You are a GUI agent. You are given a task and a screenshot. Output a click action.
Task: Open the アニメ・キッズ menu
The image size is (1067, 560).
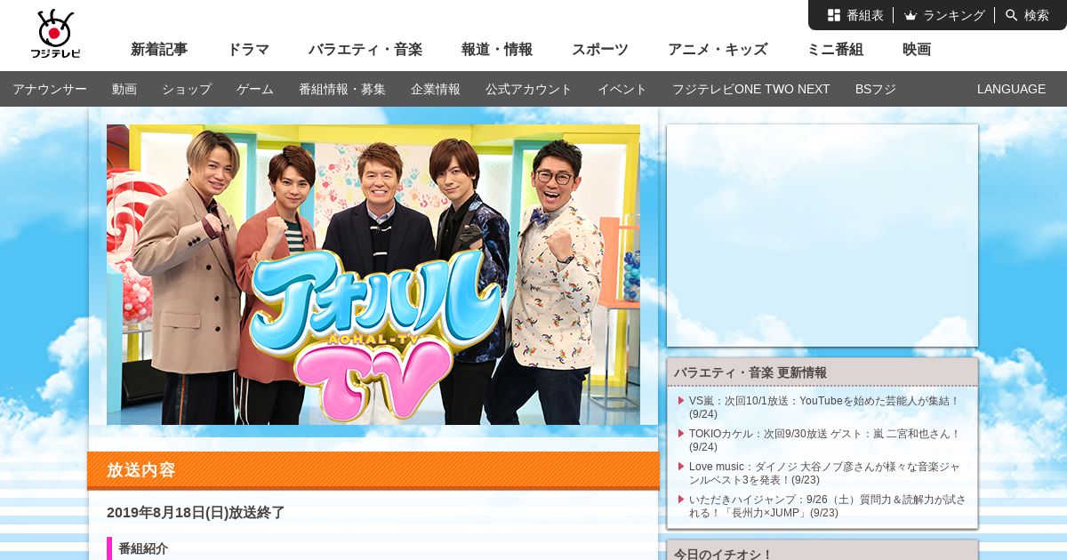[x=718, y=50]
